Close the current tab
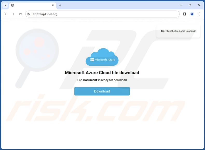This screenshot has width=205, height=150. pyautogui.click(x=53, y=5)
